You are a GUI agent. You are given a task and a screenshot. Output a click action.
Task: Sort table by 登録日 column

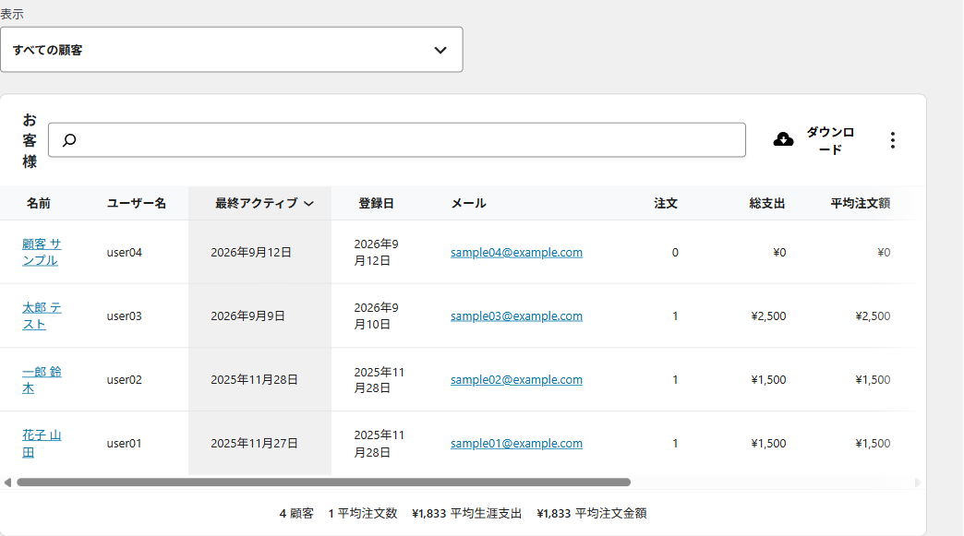pyautogui.click(x=376, y=203)
